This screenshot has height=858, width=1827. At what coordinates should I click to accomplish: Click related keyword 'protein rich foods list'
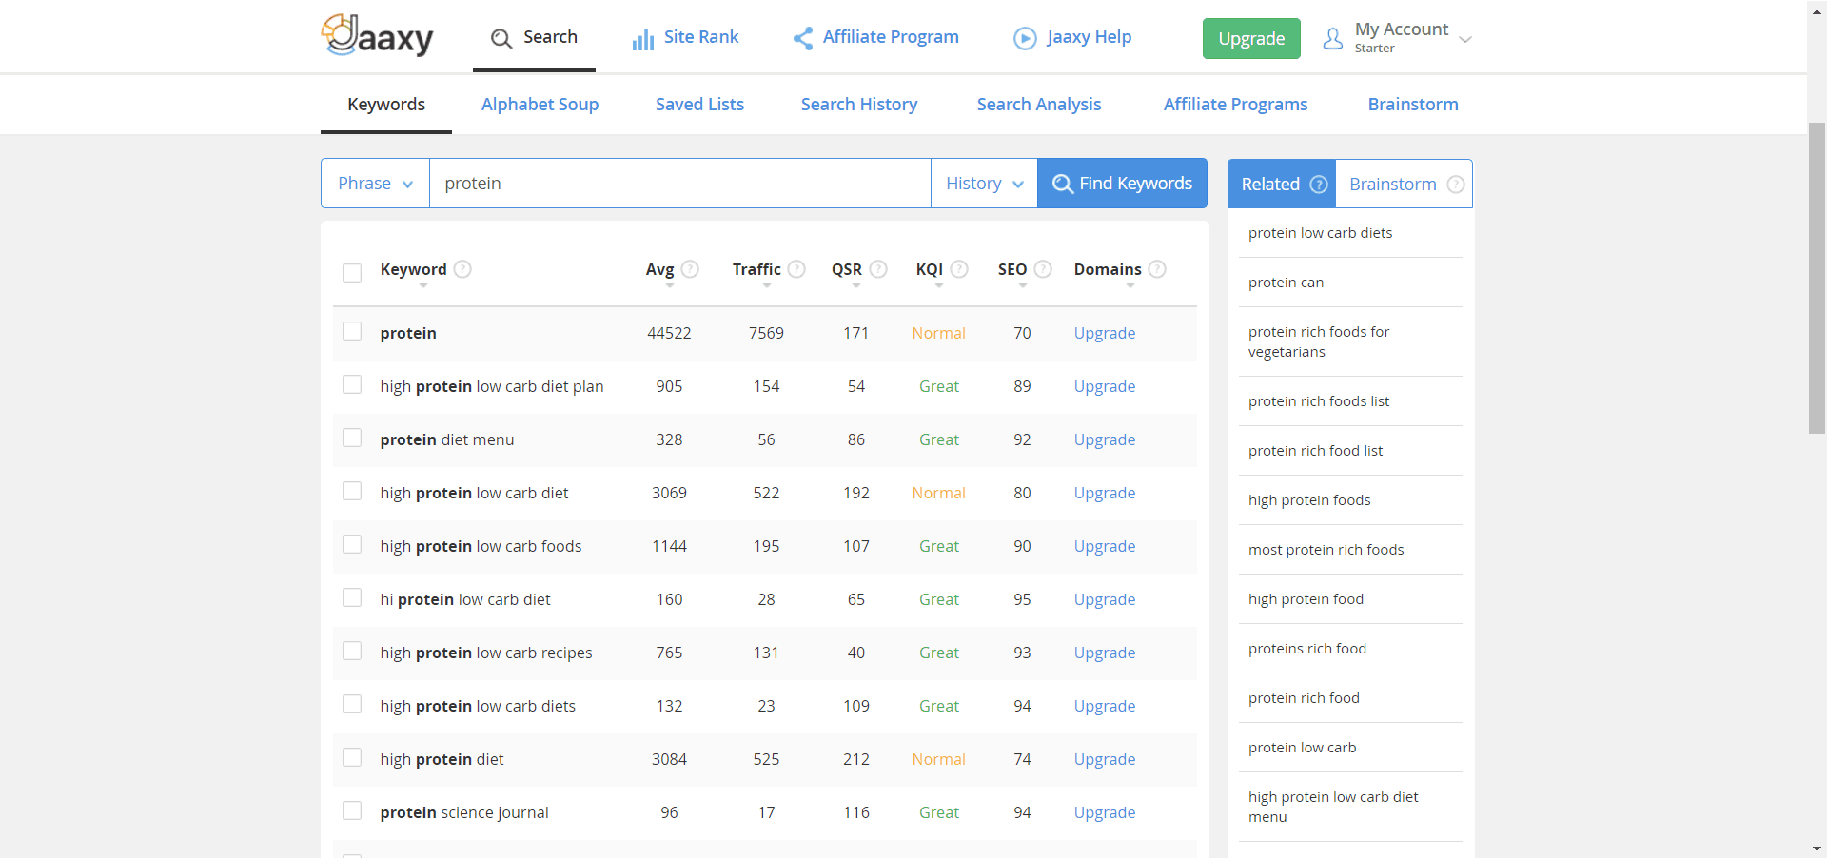click(1319, 401)
